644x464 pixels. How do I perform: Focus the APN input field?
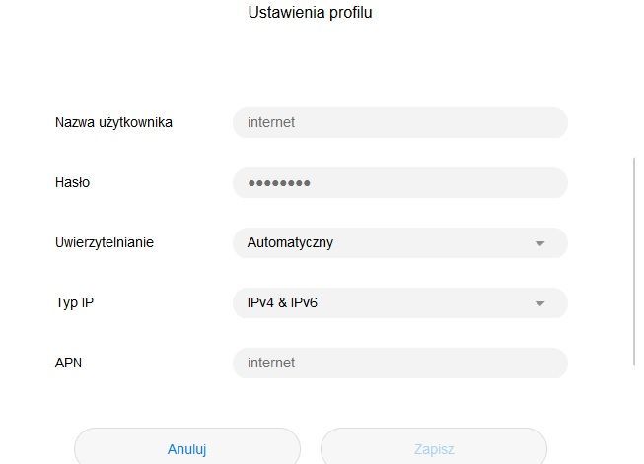399,363
